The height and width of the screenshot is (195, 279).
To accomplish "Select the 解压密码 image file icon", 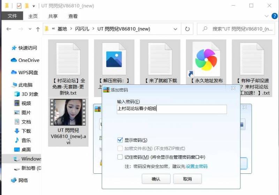I will click(x=114, y=58).
